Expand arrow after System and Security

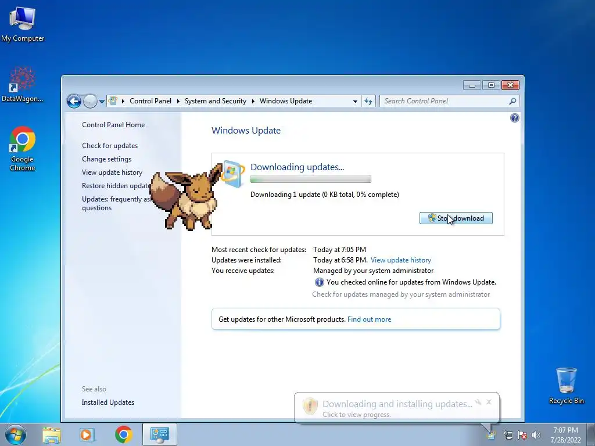pos(253,101)
